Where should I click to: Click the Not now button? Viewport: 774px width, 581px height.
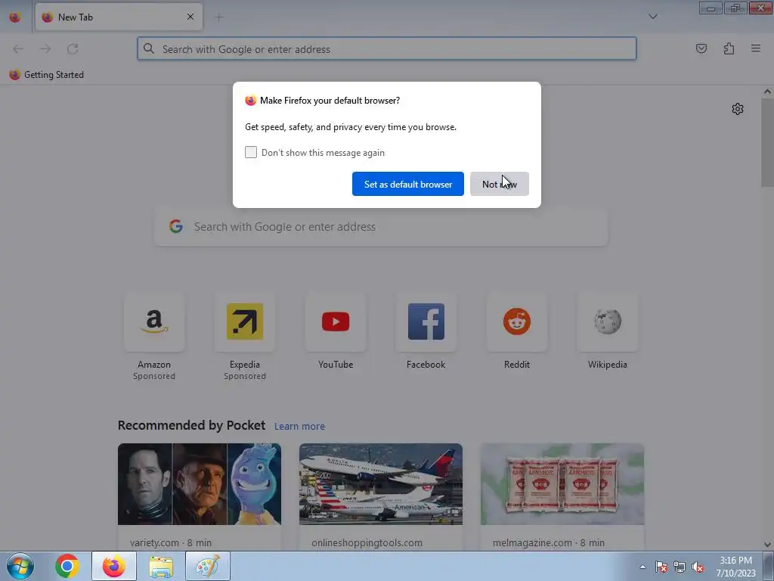[x=499, y=184]
